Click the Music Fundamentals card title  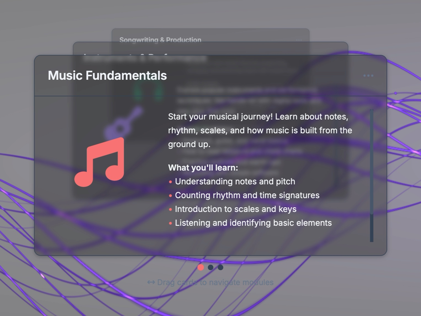[107, 76]
